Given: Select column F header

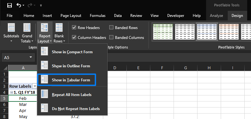Looking at the screenshot, I should pyautogui.click(x=162, y=68).
